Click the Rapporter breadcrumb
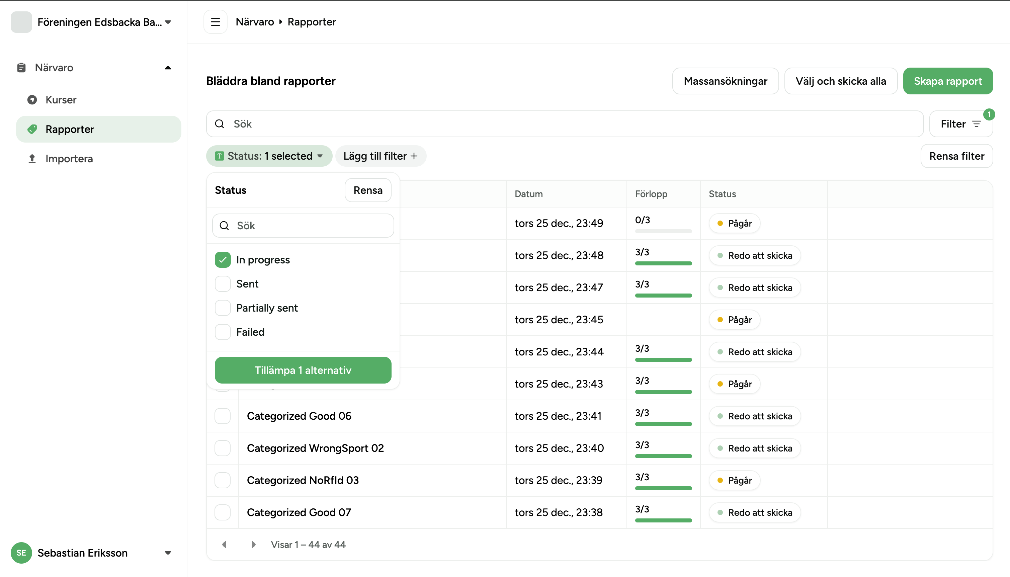1010x577 pixels. (x=312, y=22)
